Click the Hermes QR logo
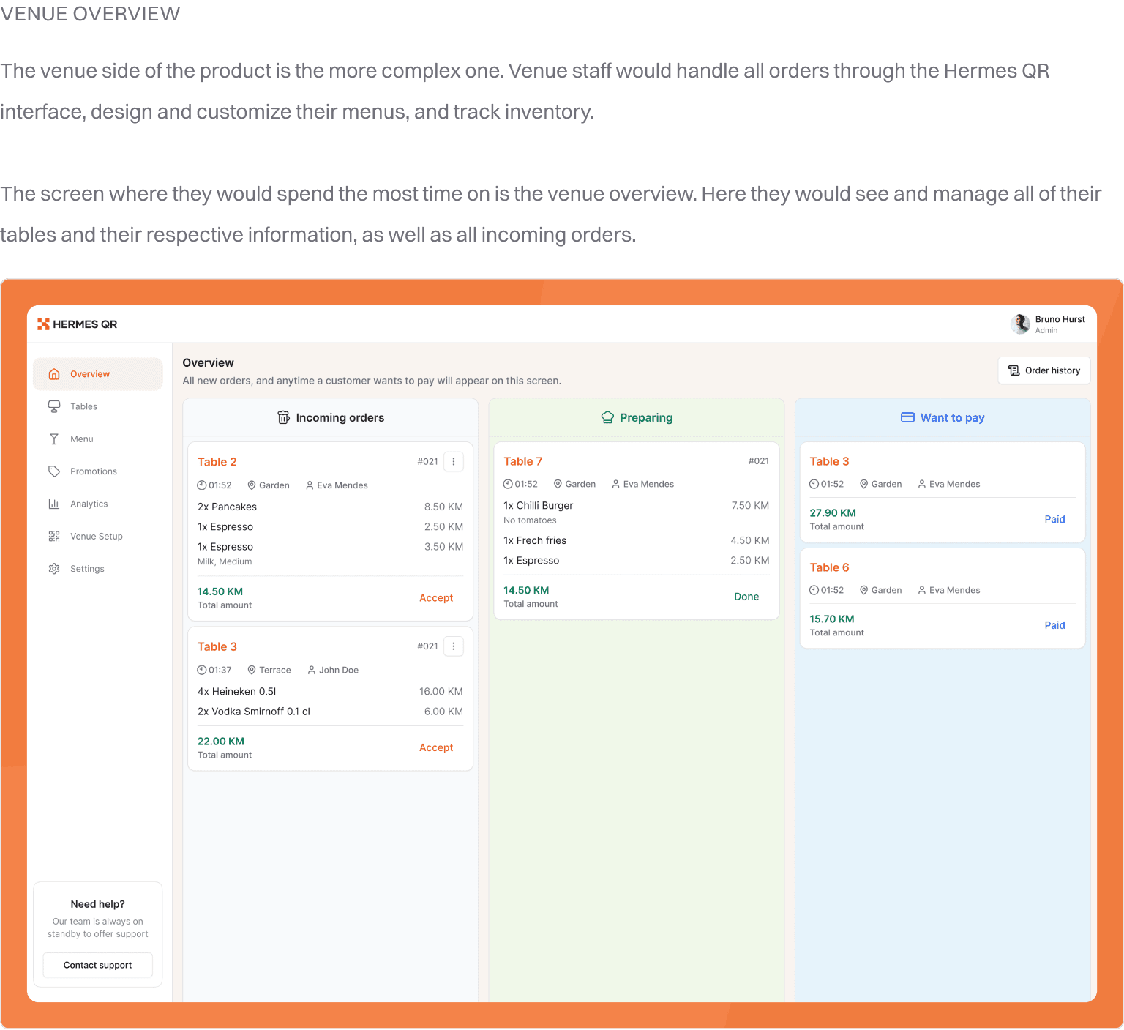Screen dimensions: 1124x1030 click(x=77, y=324)
